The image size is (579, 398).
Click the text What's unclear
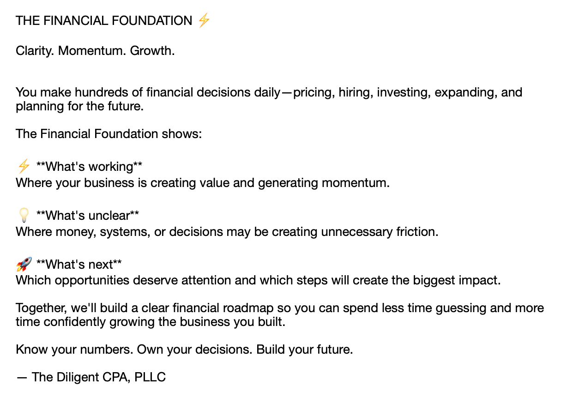tap(88, 215)
